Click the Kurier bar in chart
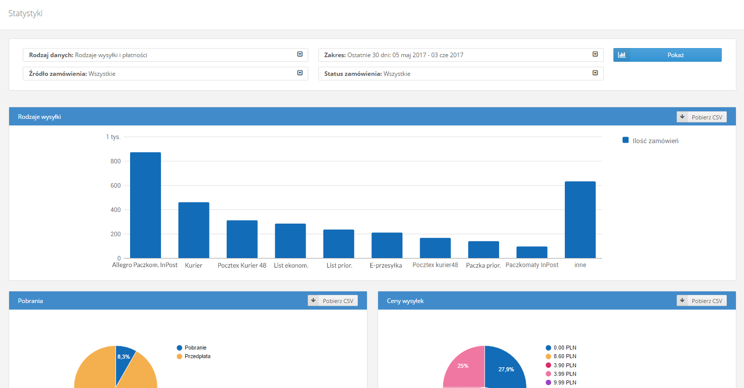 (x=194, y=230)
